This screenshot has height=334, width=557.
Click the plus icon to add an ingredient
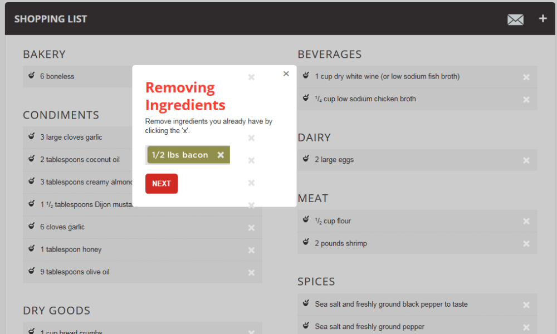[543, 18]
